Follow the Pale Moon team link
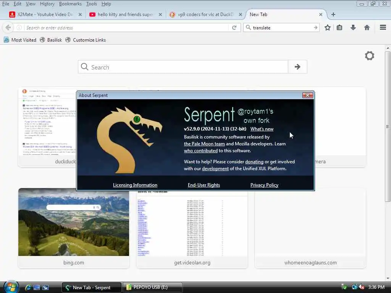 pos(204,144)
